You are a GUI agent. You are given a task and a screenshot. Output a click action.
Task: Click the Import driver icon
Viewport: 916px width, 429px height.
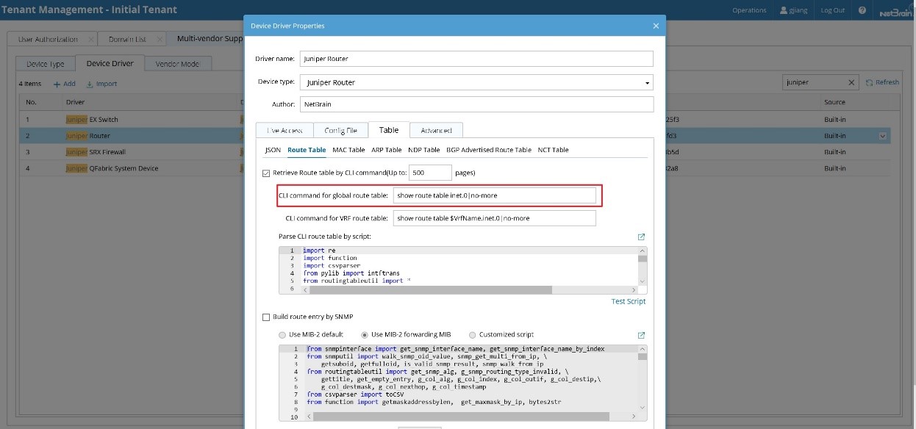(90, 84)
